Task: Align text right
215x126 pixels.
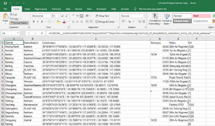Action: [x=81, y=21]
